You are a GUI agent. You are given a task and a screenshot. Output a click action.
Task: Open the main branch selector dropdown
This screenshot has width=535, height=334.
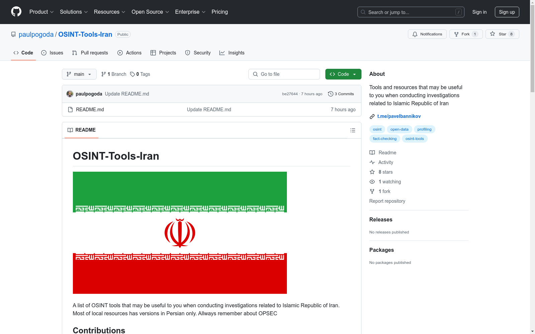click(x=79, y=74)
